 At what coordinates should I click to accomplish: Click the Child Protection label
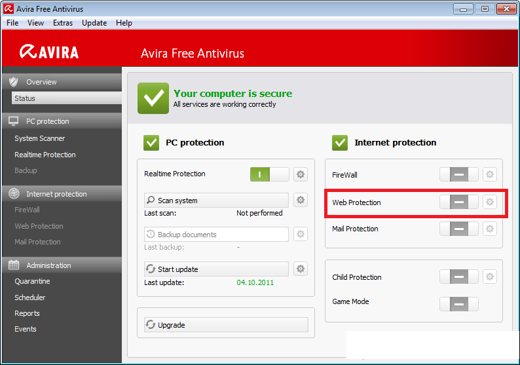tap(357, 277)
